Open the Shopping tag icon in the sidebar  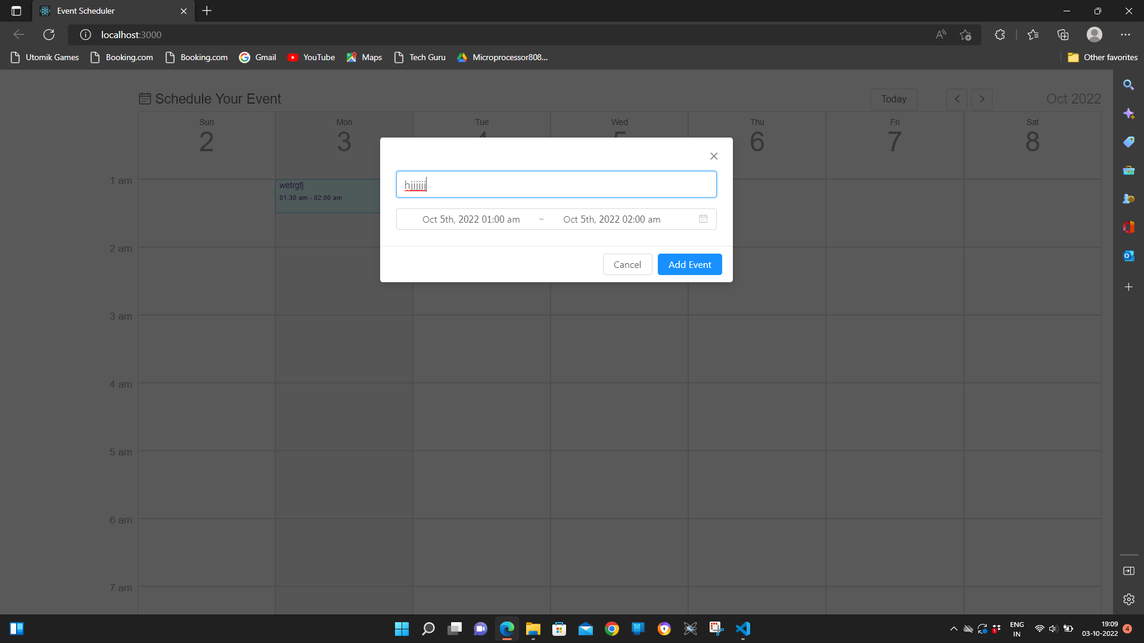(1129, 142)
